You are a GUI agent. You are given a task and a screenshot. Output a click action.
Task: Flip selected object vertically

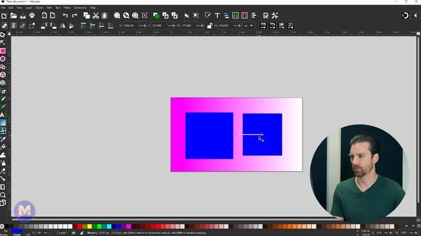[72, 26]
